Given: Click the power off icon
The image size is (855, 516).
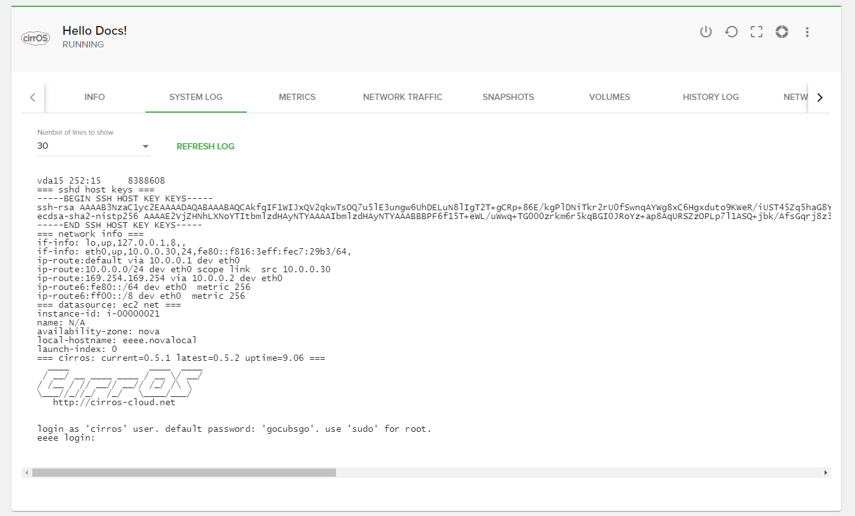Looking at the screenshot, I should (706, 32).
